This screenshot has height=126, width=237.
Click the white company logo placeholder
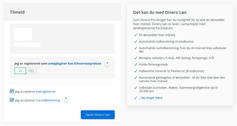[x=23, y=34]
